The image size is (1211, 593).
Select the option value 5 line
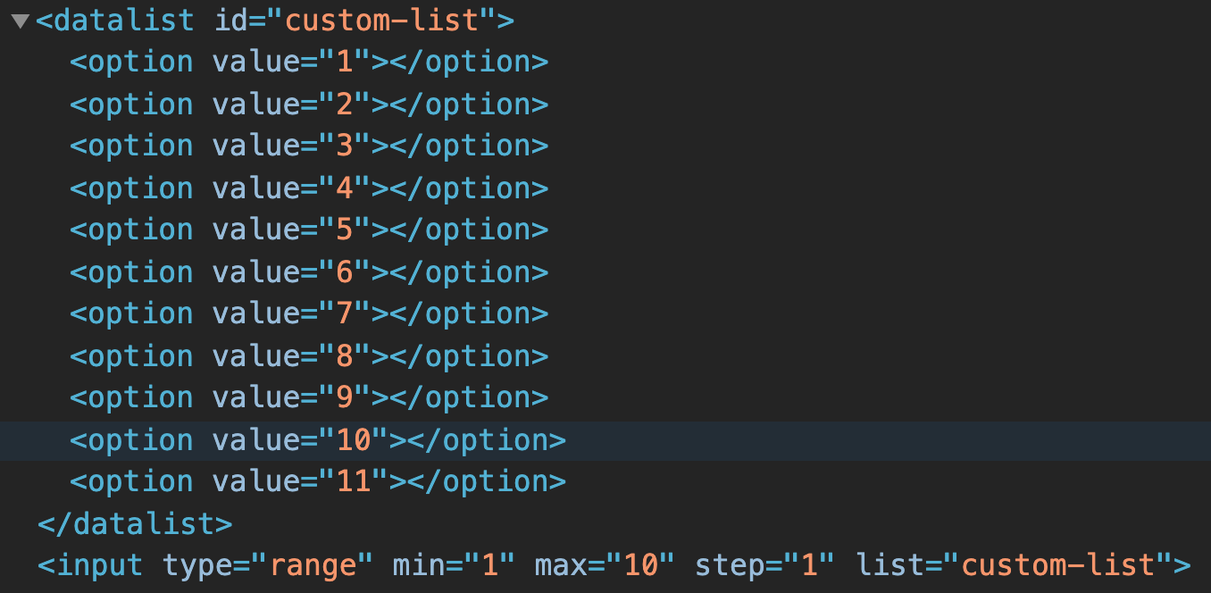pyautogui.click(x=309, y=230)
